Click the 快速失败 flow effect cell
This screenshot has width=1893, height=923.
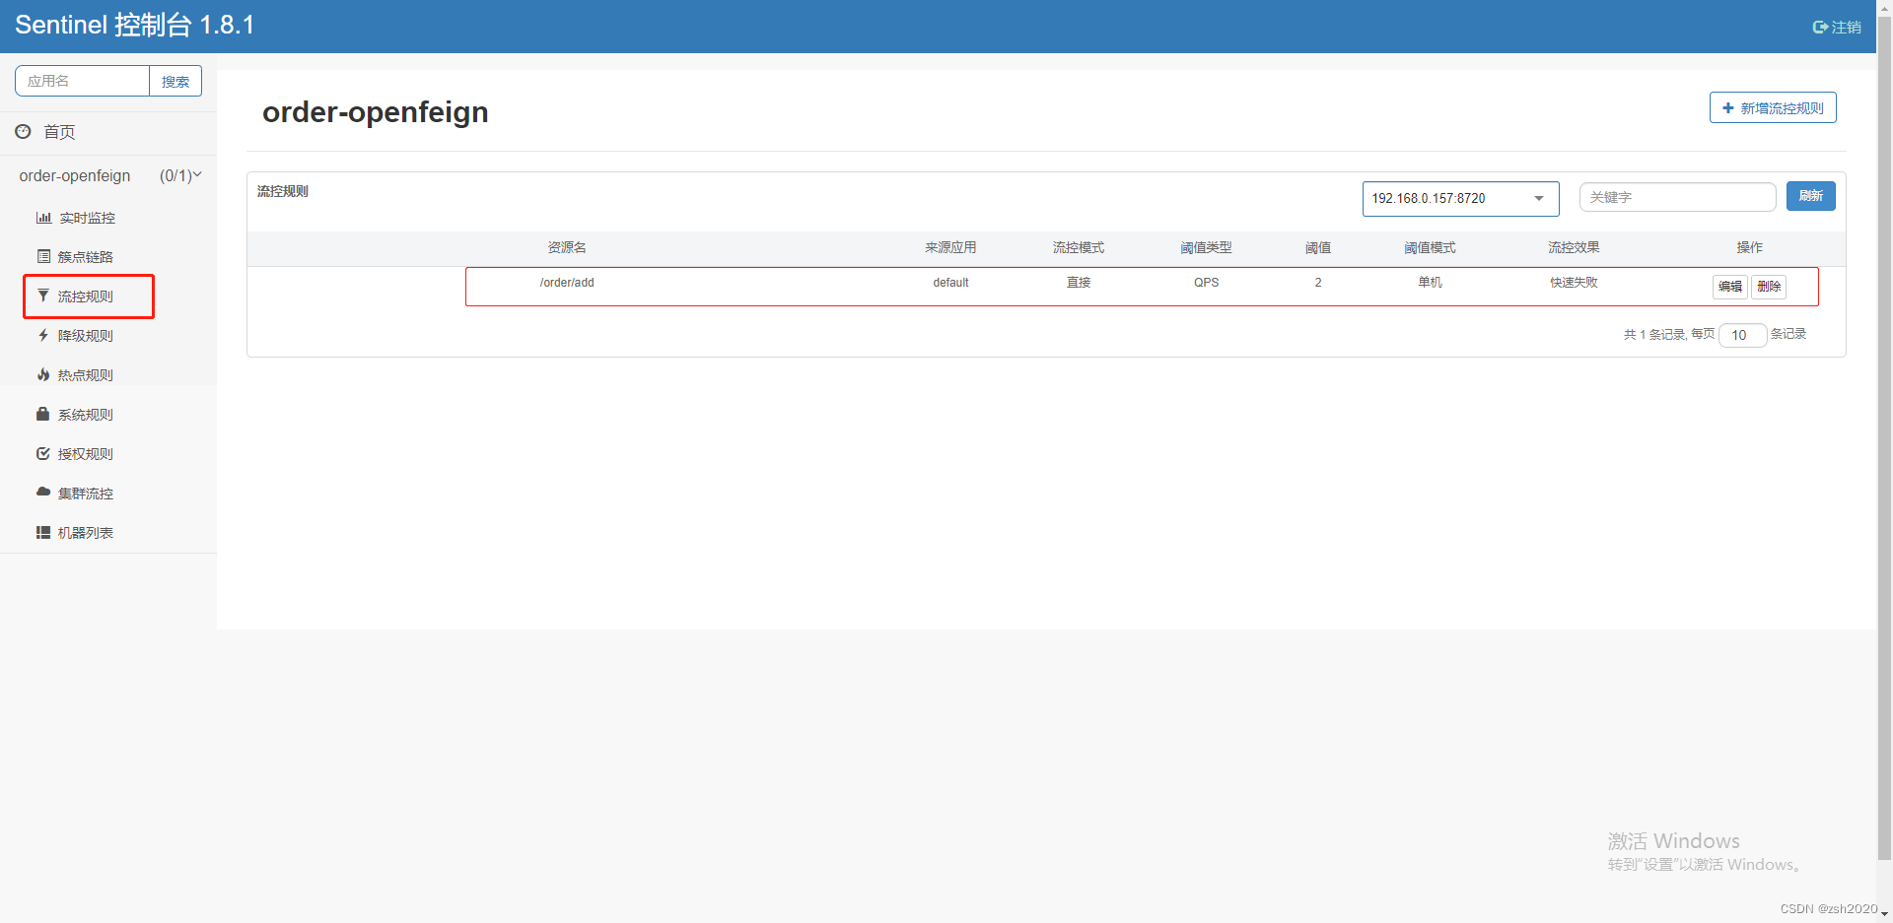pos(1574,283)
